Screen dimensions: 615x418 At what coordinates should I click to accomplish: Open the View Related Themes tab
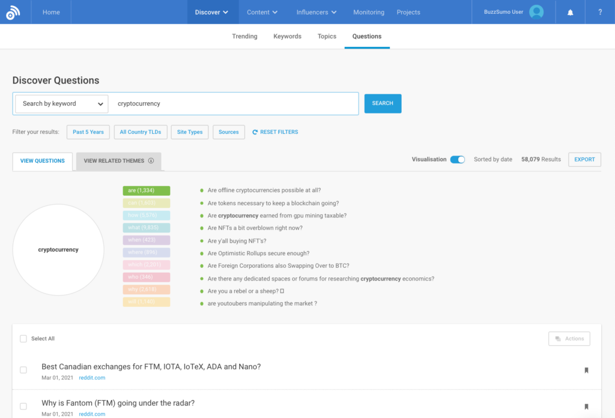tap(114, 161)
